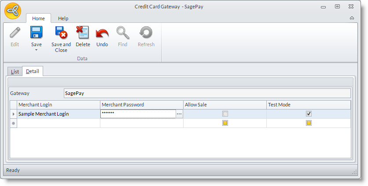Switch to the List tab
368x186 pixels.
(x=15, y=72)
